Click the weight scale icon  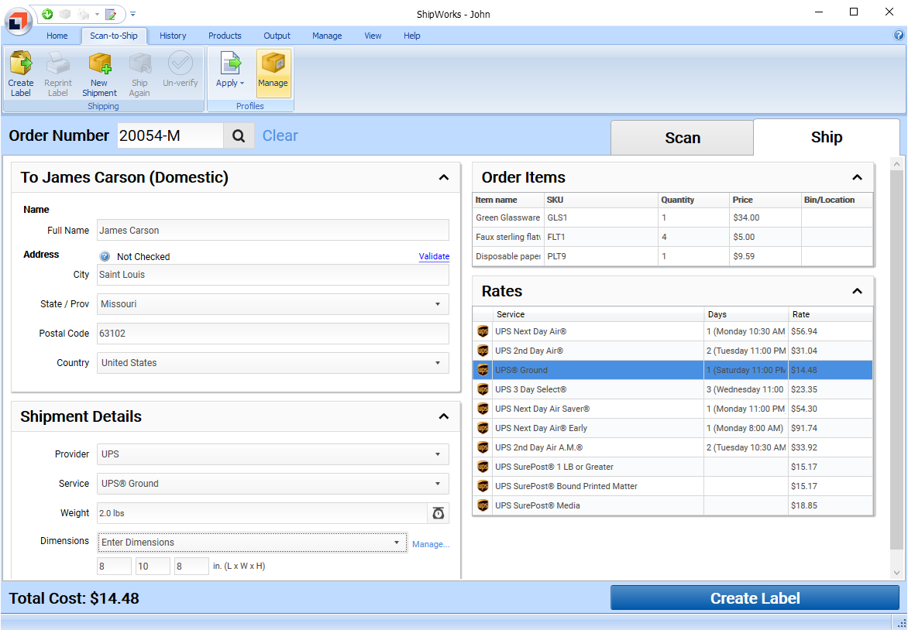pyautogui.click(x=439, y=513)
